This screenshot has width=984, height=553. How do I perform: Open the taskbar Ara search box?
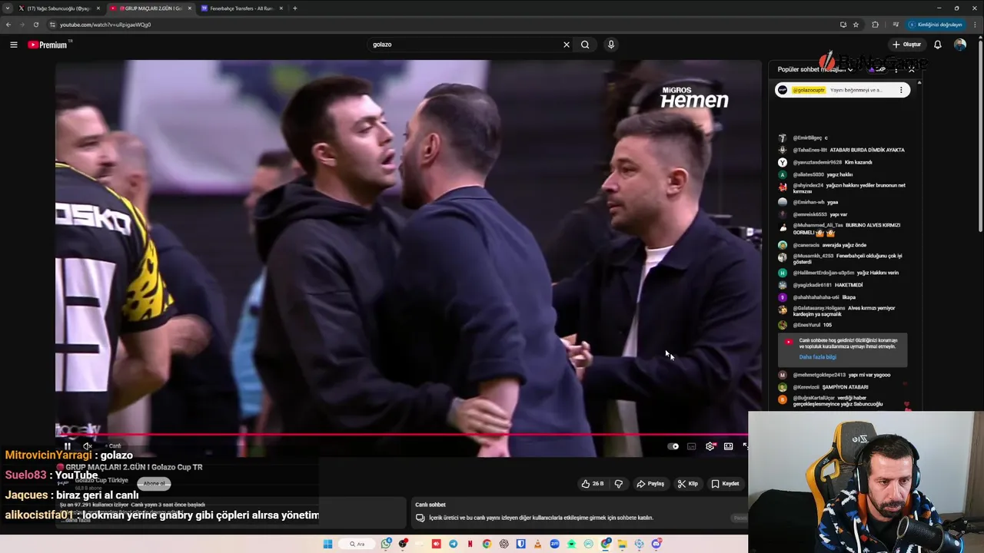357,544
